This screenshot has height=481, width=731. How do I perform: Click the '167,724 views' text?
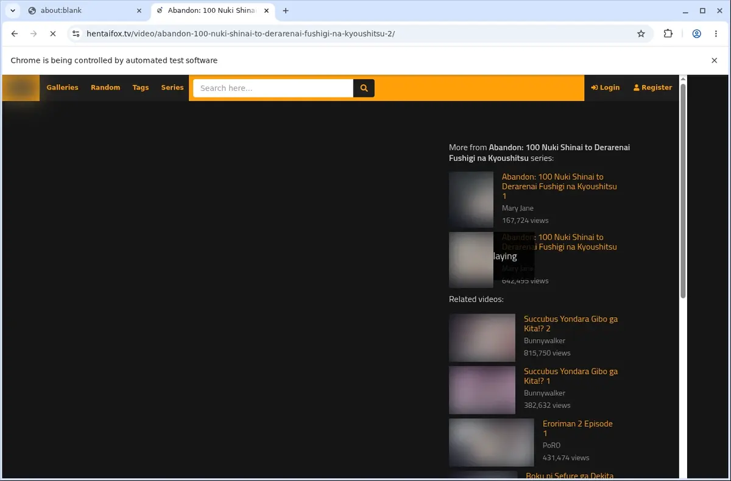point(525,220)
